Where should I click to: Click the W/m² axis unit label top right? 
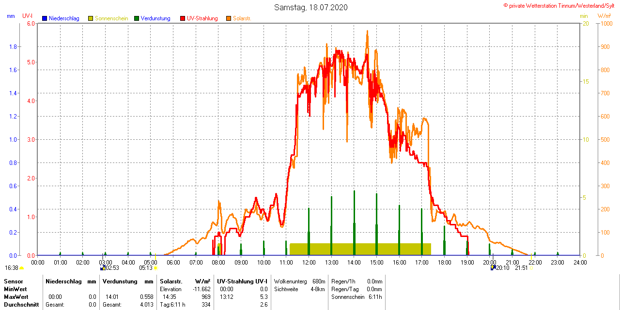[604, 16]
